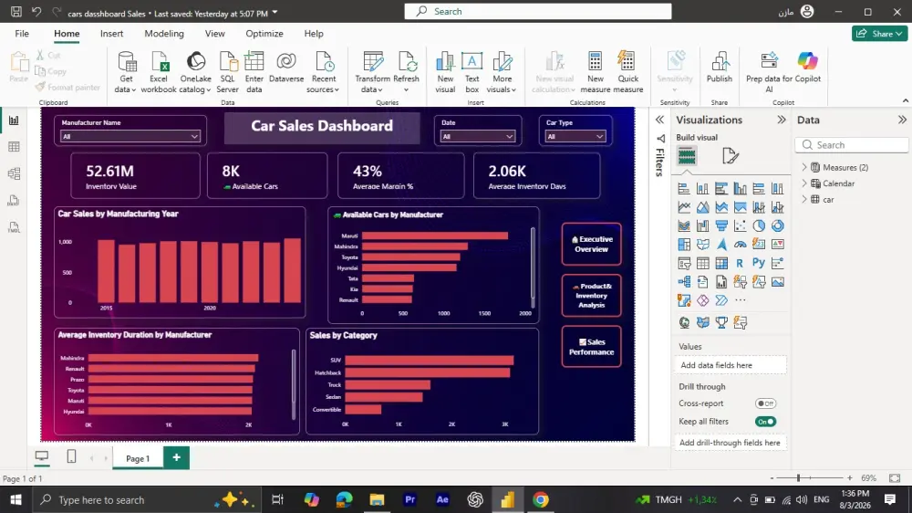The image size is (912, 513).
Task: Open the Get data dropdown
Action: click(x=126, y=72)
